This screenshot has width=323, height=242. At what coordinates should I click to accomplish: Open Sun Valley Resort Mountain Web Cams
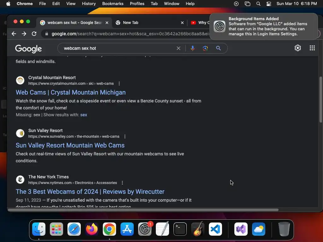coord(70,145)
